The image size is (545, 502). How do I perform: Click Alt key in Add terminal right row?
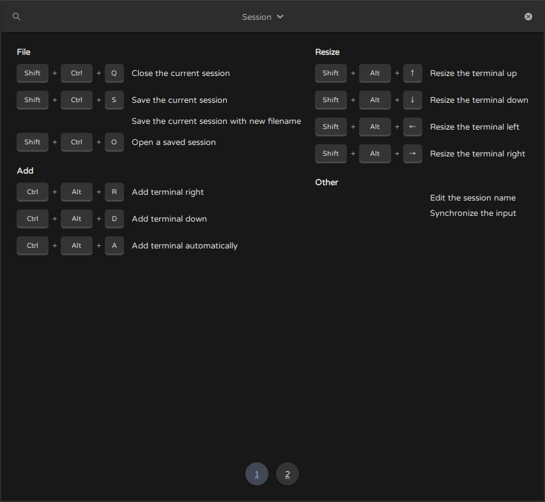(x=77, y=192)
